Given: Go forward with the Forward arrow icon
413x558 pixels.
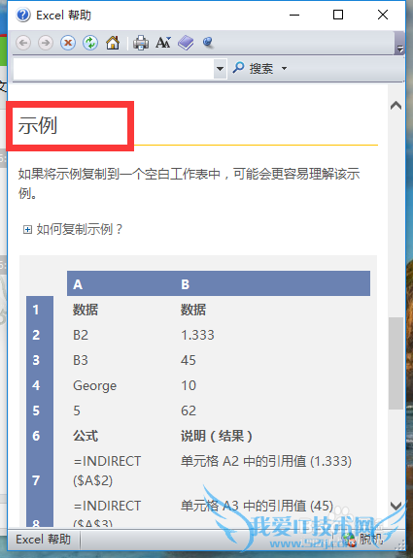Looking at the screenshot, I should [x=46, y=43].
